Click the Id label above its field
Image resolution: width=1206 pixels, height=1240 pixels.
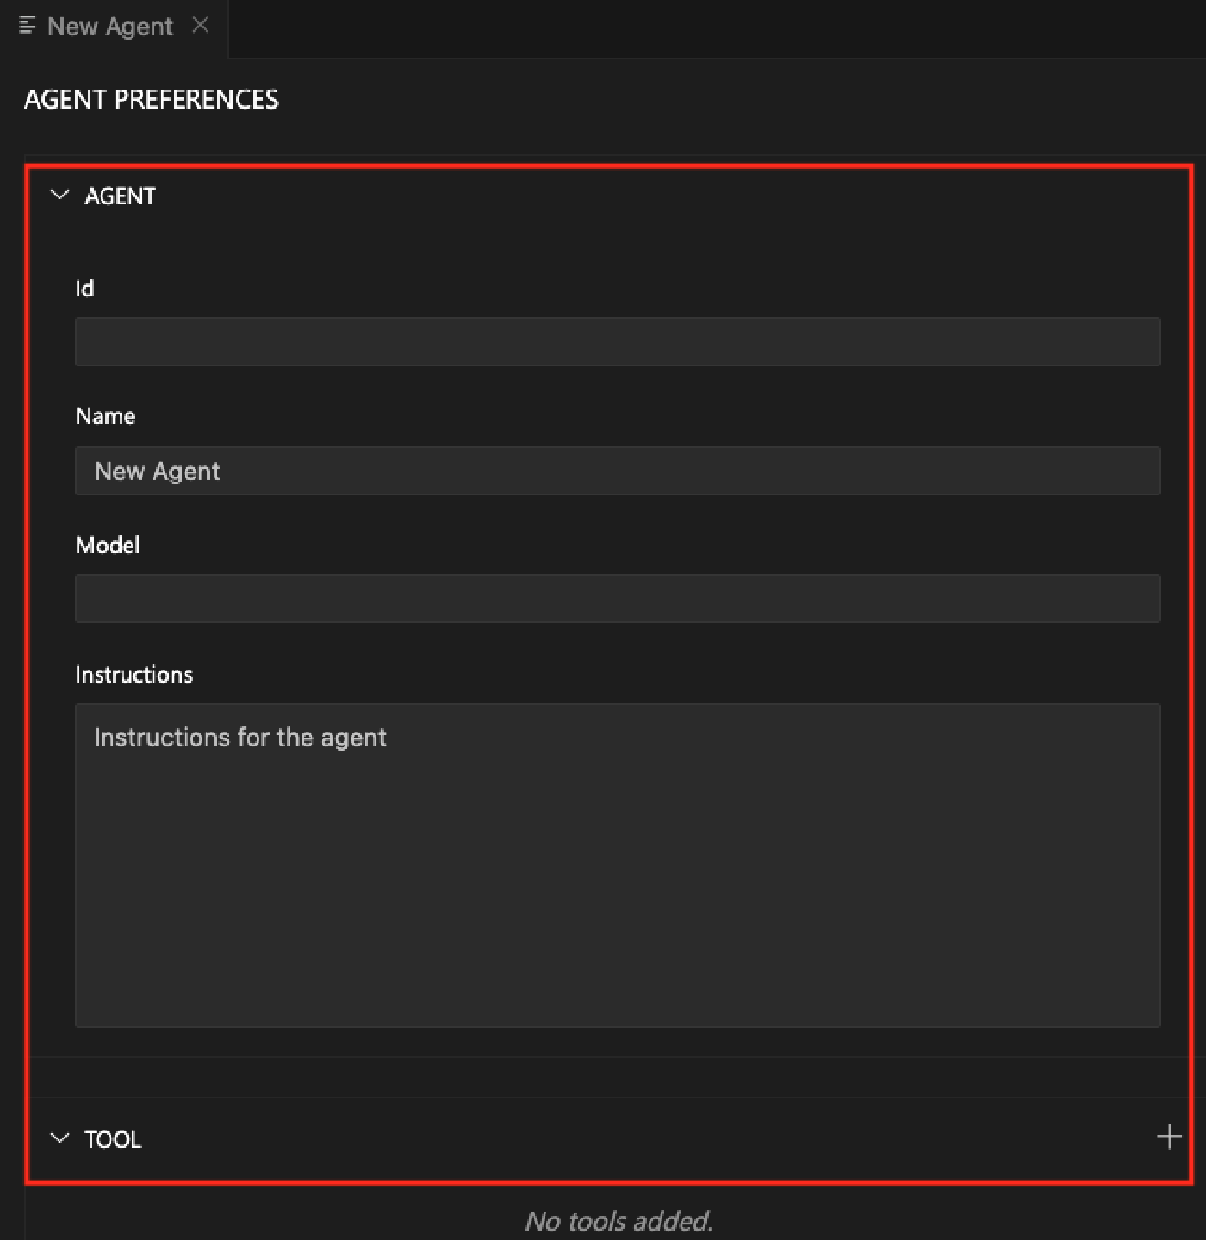84,287
